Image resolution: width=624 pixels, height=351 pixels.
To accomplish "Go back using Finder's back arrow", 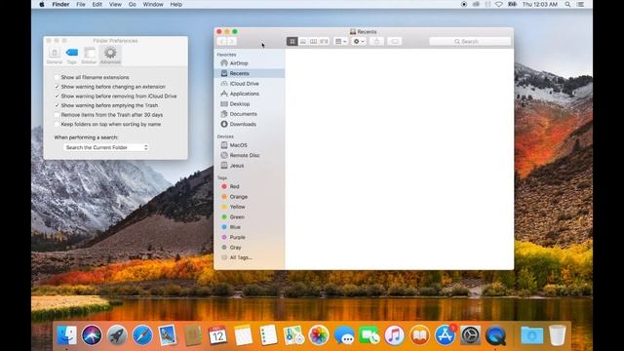I will 222,41.
